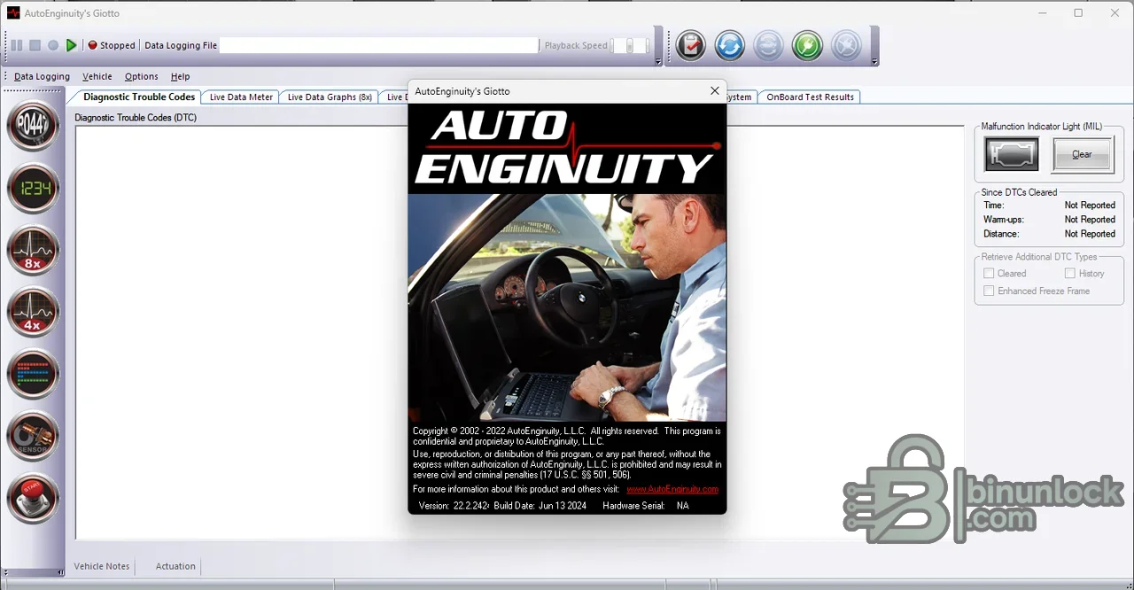Open the www.AutoEnginuity.com link
This screenshot has height=590, width=1134.
[x=672, y=489]
